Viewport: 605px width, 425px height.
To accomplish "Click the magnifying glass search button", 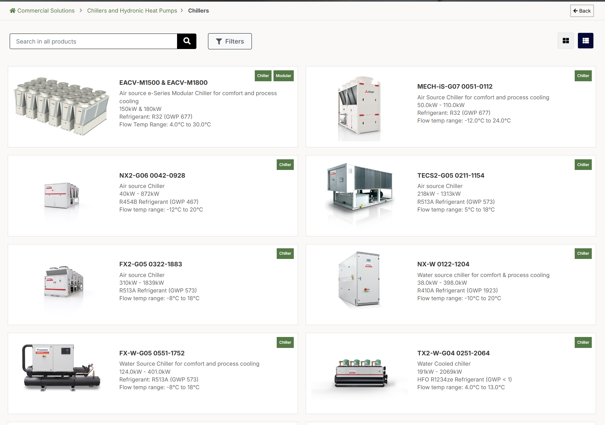I will [x=187, y=41].
